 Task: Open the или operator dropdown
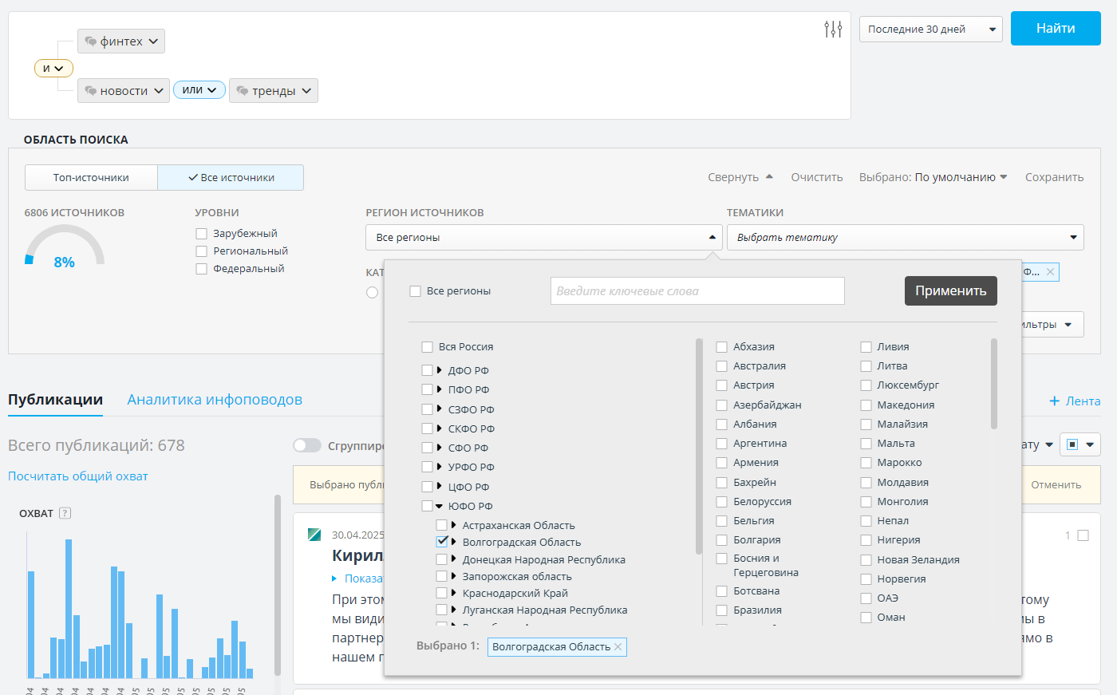coord(199,90)
